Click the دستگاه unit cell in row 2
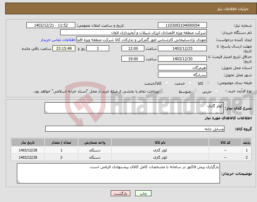 [x=95, y=157]
